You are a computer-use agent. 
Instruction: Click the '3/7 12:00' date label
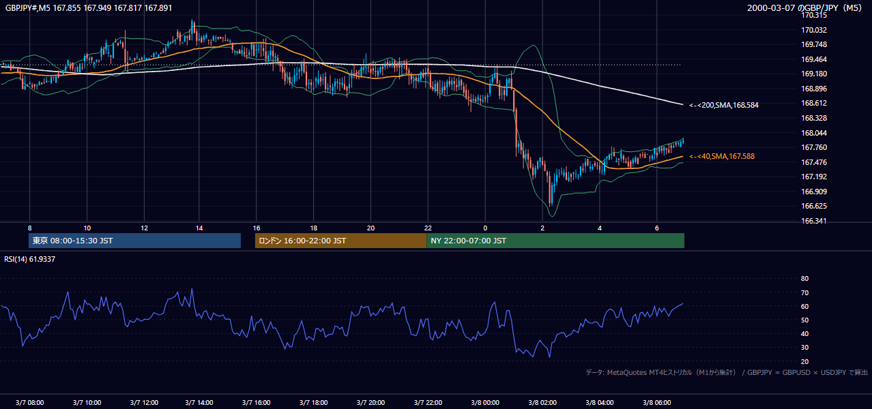tap(143, 403)
